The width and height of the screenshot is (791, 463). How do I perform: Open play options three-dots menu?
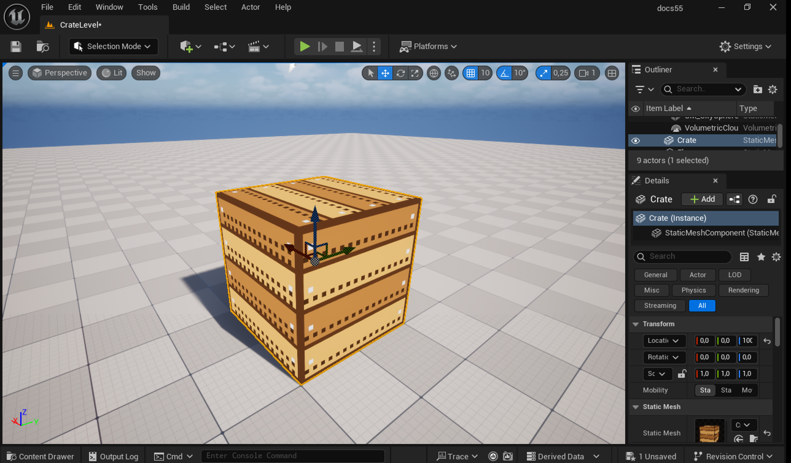(374, 47)
